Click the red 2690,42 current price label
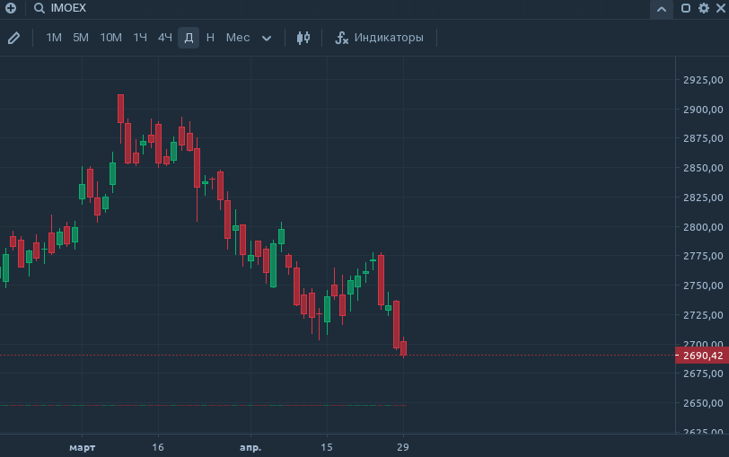This screenshot has height=457, width=729. [701, 356]
